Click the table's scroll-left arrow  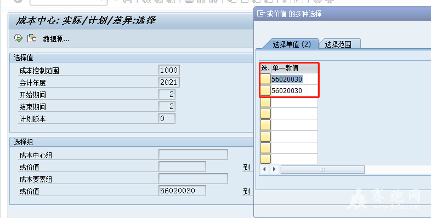coord(264,169)
